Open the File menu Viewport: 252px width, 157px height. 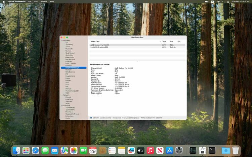30,2
